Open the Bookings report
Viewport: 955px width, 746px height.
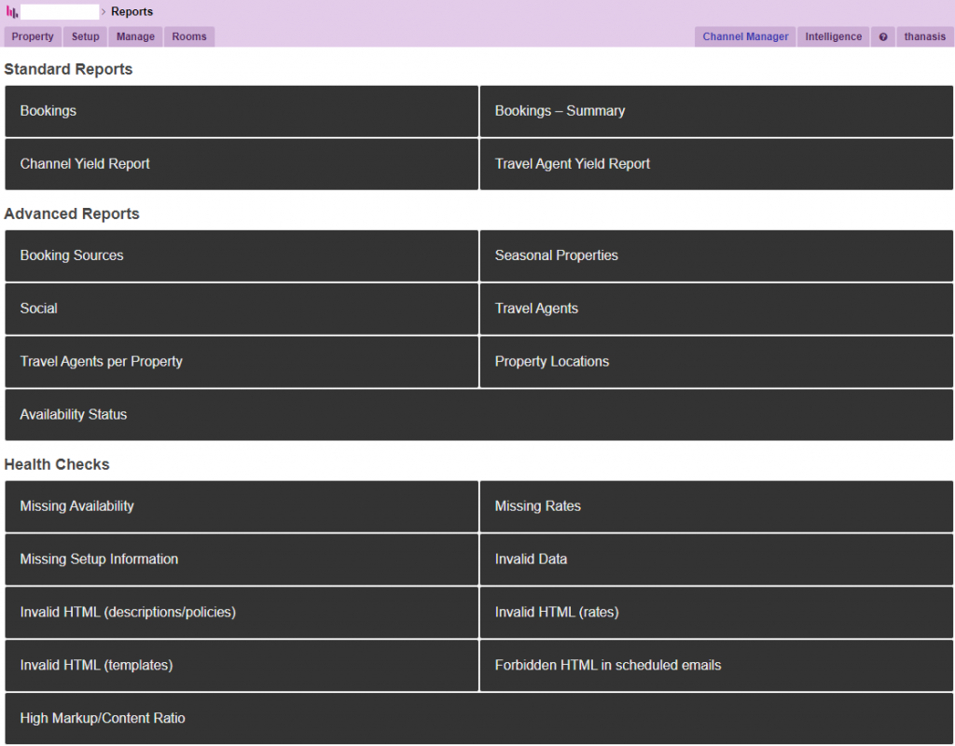coord(242,111)
